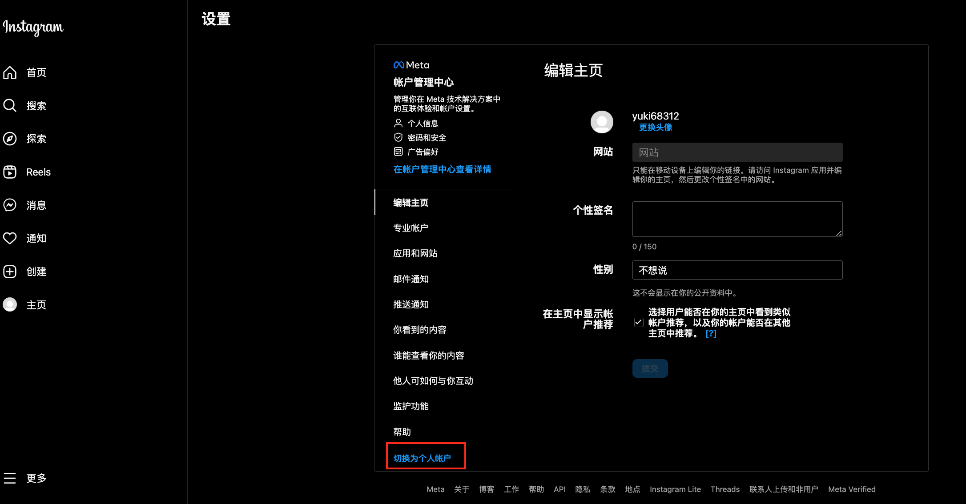Click the 通知 label in sidebar

click(36, 238)
